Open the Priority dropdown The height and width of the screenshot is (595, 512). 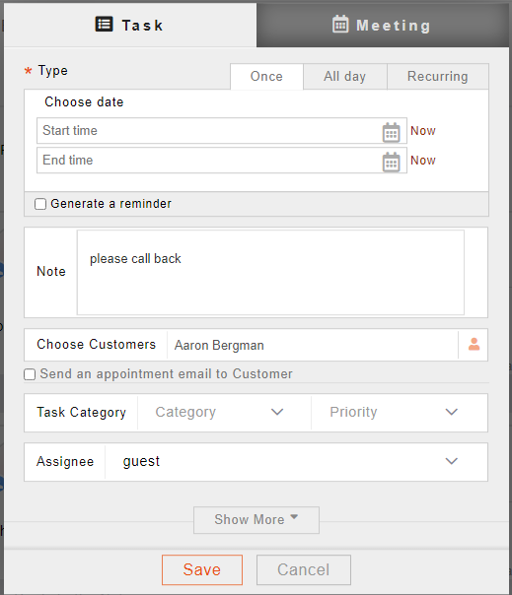point(400,413)
